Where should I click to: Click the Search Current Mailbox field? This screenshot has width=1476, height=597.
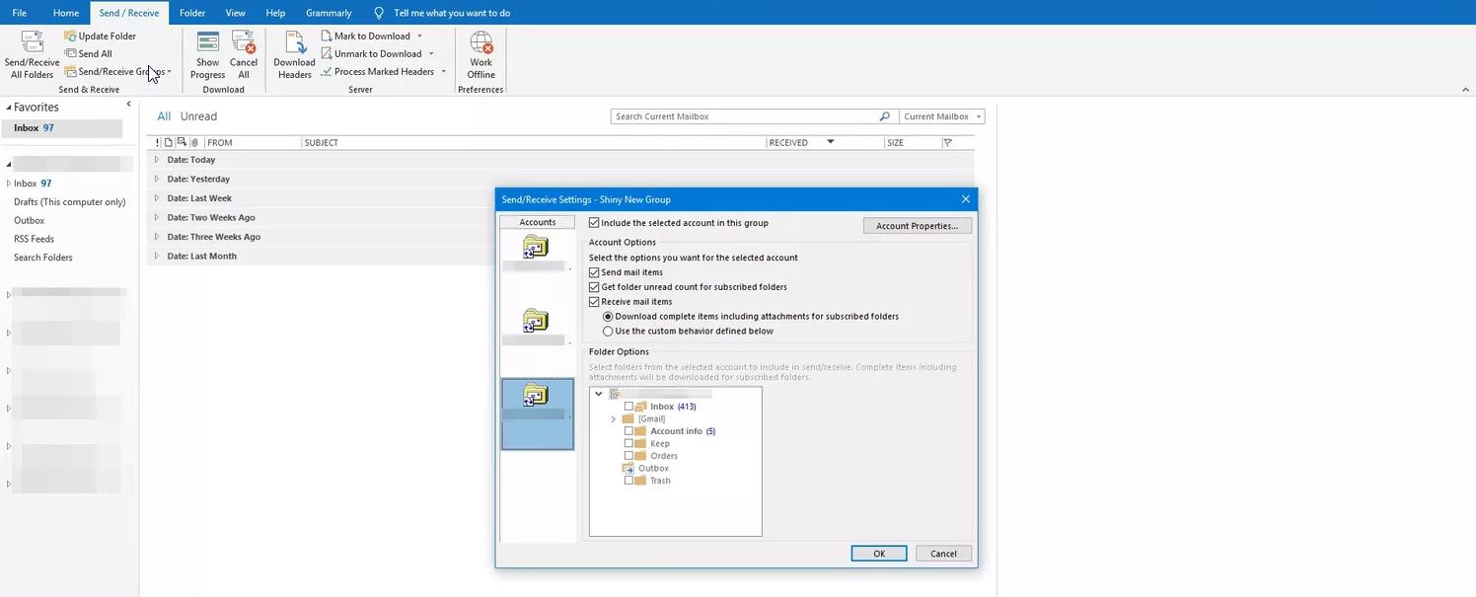[745, 116]
